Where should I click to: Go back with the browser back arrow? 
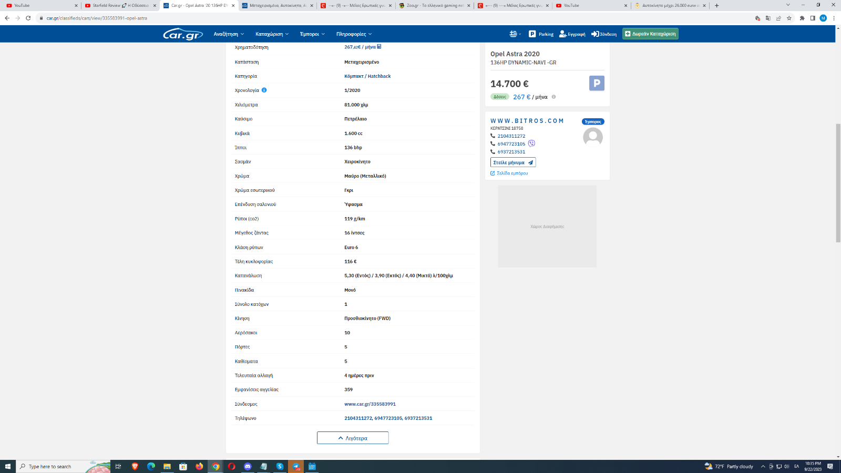7,18
